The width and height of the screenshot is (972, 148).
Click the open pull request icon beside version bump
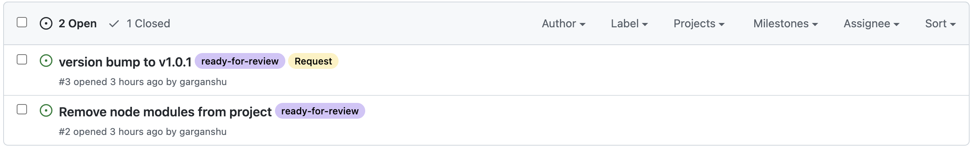46,61
